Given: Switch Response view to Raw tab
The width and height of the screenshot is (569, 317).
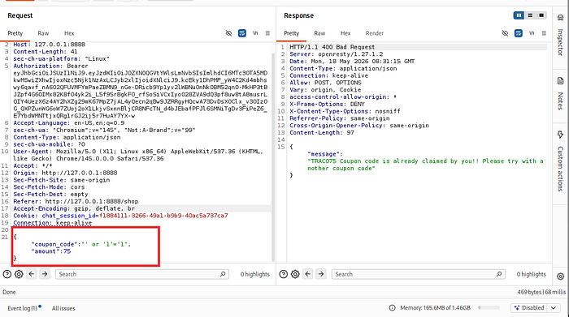Looking at the screenshot, I should pos(319,33).
